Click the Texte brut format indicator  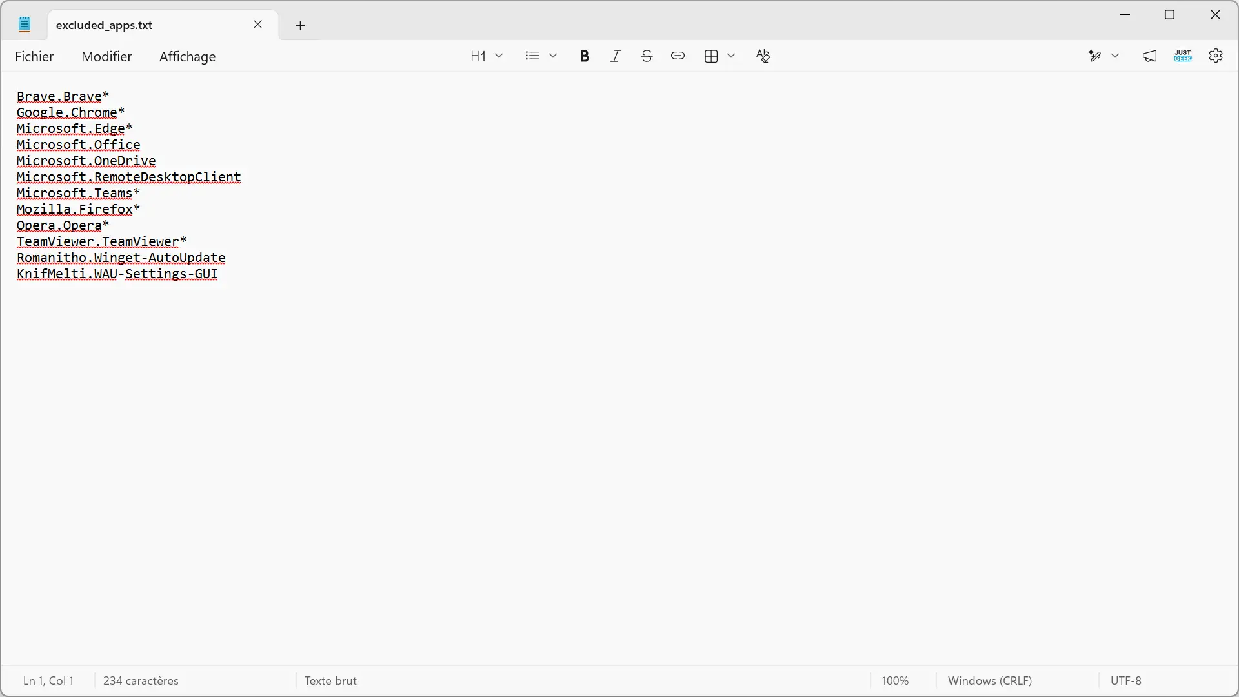pyautogui.click(x=330, y=681)
